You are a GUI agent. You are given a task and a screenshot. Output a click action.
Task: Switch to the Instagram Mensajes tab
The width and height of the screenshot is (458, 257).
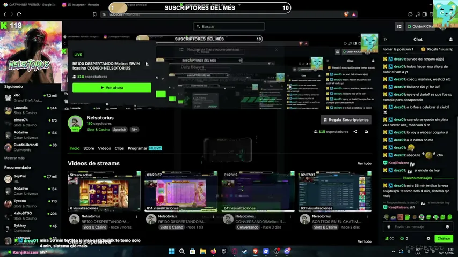click(81, 5)
